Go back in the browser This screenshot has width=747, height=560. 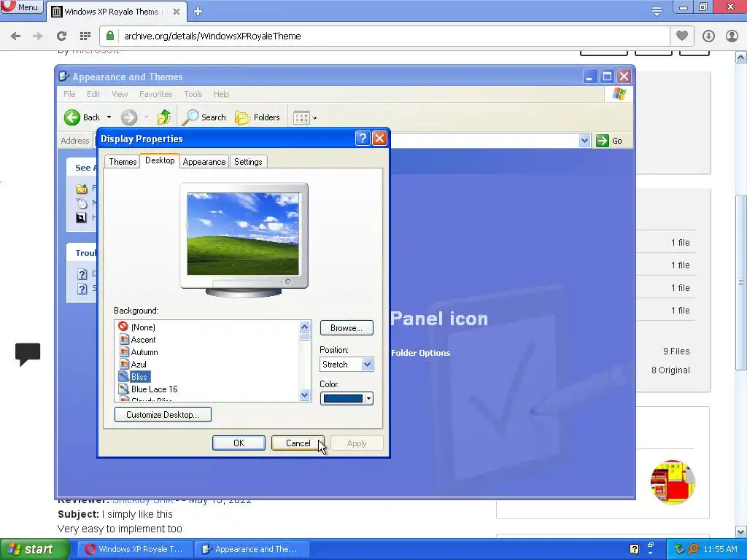[15, 36]
